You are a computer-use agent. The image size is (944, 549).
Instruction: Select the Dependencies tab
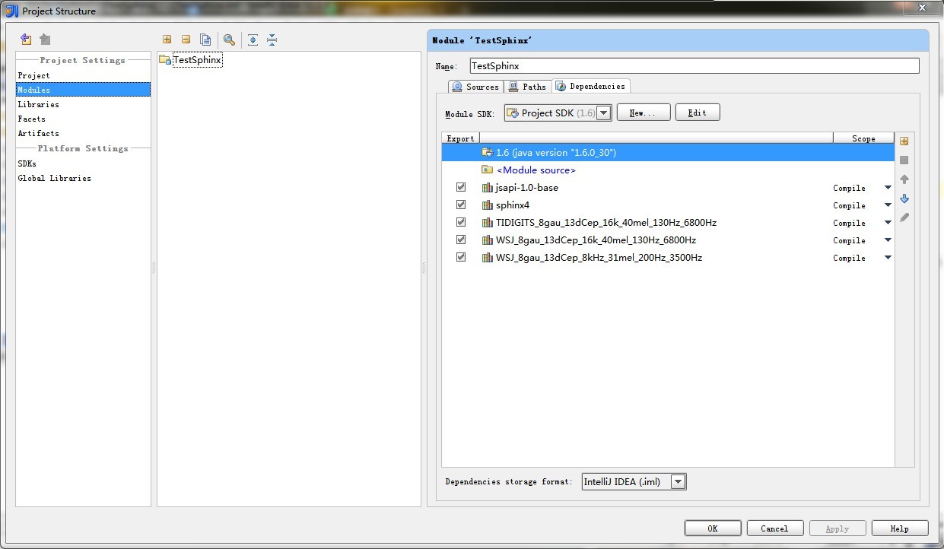tap(591, 86)
